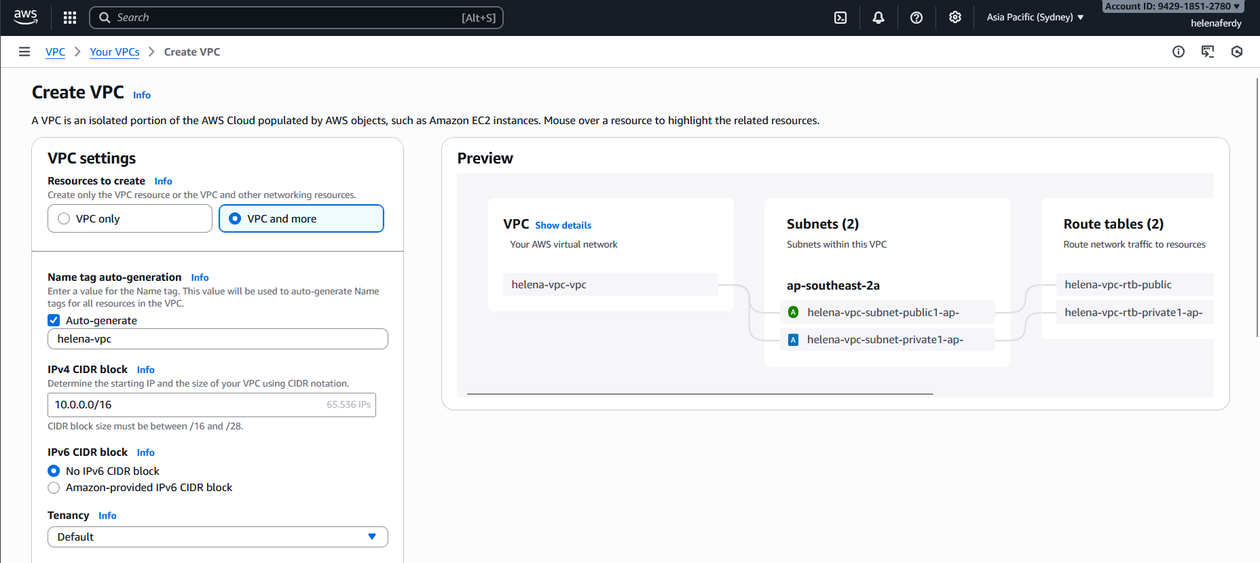Toggle the side navigation hamburger menu

(24, 52)
